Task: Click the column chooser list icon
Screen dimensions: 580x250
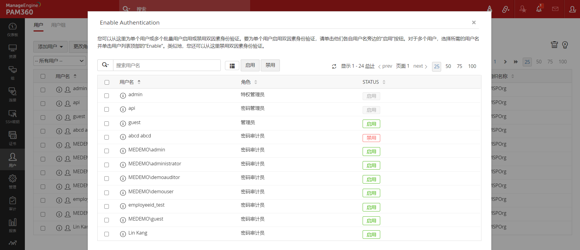Action: 232,66
